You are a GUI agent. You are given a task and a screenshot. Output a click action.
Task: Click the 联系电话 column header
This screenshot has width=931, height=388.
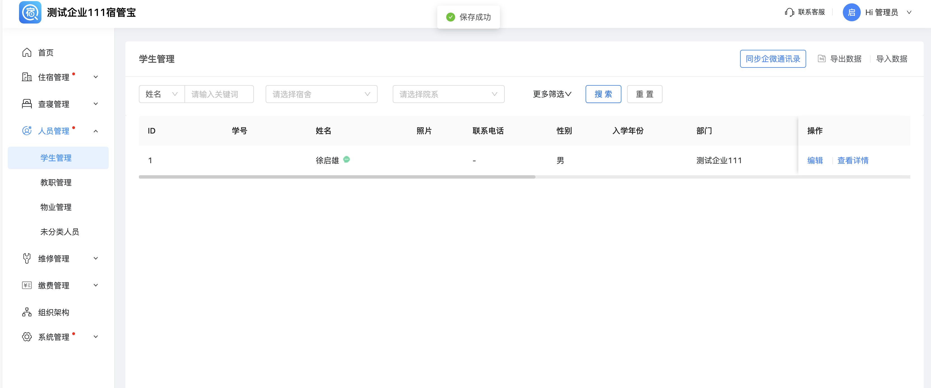click(488, 130)
